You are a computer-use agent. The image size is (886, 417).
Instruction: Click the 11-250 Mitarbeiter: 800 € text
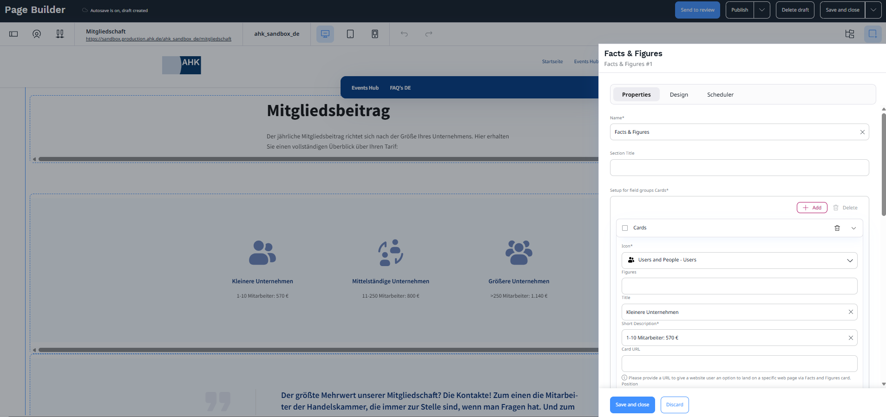[x=391, y=296]
